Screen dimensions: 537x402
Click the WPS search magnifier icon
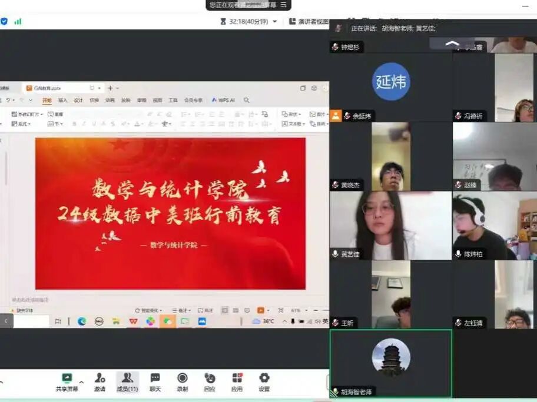point(247,101)
